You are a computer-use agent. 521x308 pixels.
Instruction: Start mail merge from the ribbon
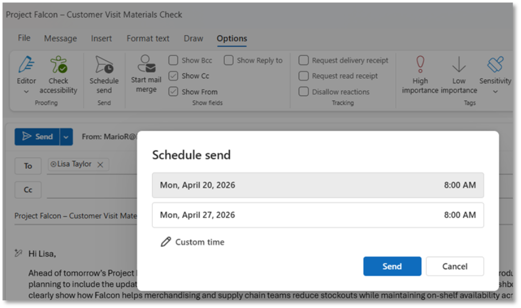pyautogui.click(x=146, y=74)
